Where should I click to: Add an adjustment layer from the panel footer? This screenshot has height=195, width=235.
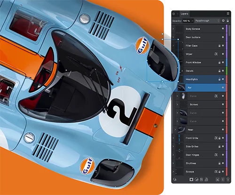tap(196, 180)
